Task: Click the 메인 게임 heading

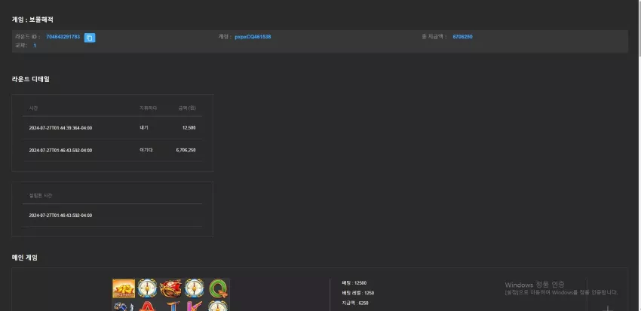Action: 25,258
